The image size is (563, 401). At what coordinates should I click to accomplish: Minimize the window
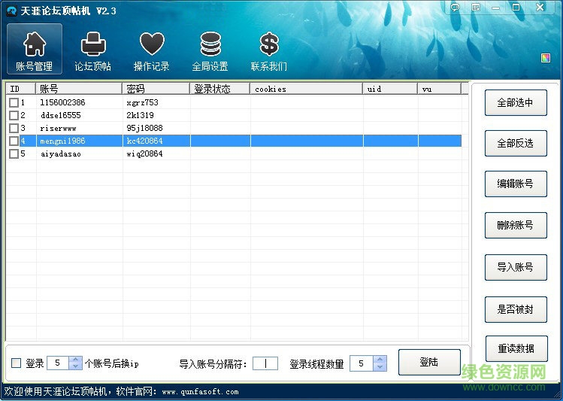pyautogui.click(x=496, y=8)
